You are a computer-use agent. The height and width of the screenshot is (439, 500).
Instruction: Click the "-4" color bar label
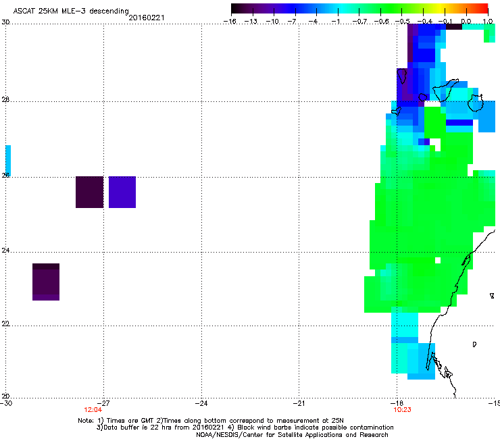313,22
